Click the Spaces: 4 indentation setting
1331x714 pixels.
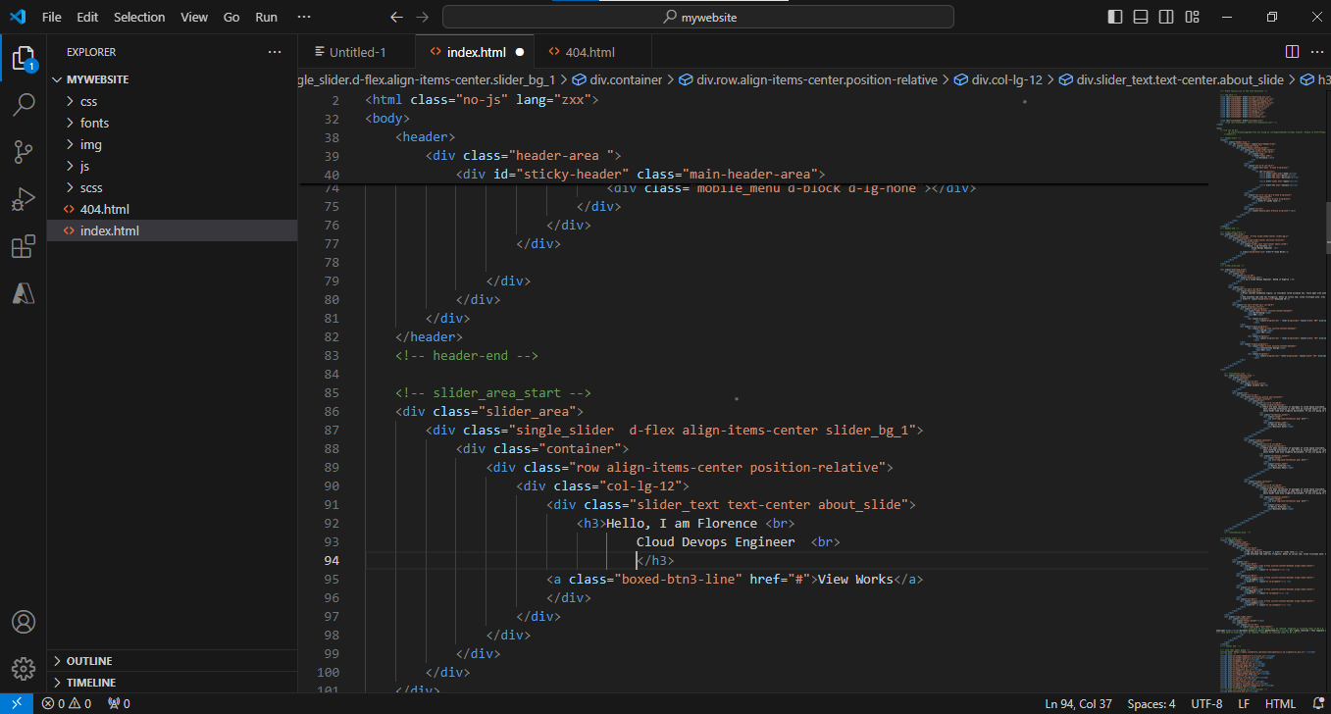tap(1151, 703)
